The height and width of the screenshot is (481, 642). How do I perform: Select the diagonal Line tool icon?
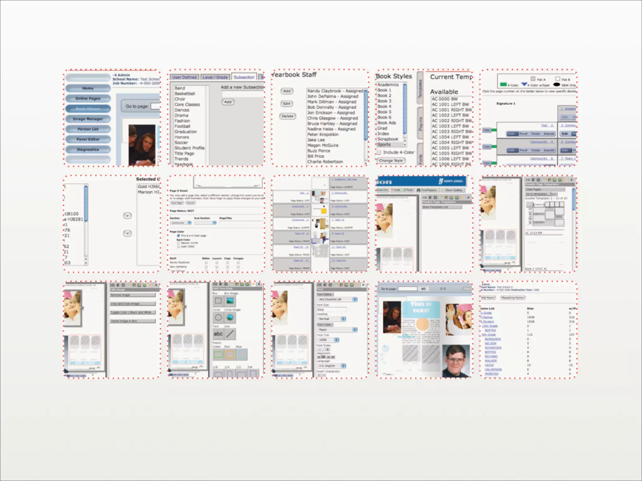tap(230, 334)
